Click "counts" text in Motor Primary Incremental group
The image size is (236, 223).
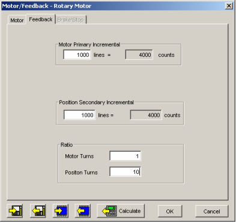[x=166, y=55]
